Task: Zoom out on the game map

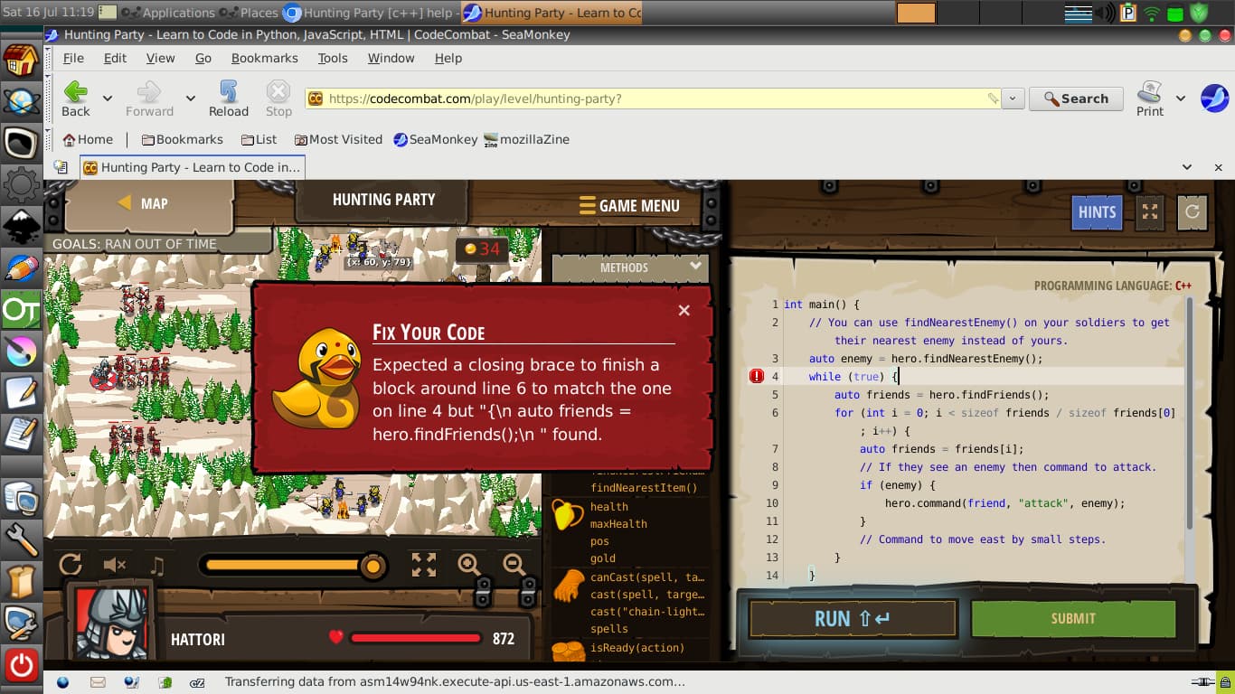Action: click(514, 565)
